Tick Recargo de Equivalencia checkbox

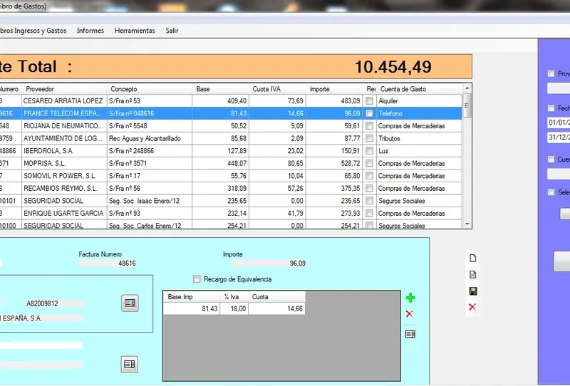coord(197,278)
